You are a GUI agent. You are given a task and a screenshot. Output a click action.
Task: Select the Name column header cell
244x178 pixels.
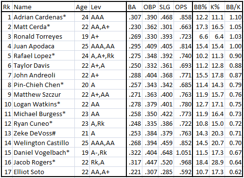(x=43, y=7)
